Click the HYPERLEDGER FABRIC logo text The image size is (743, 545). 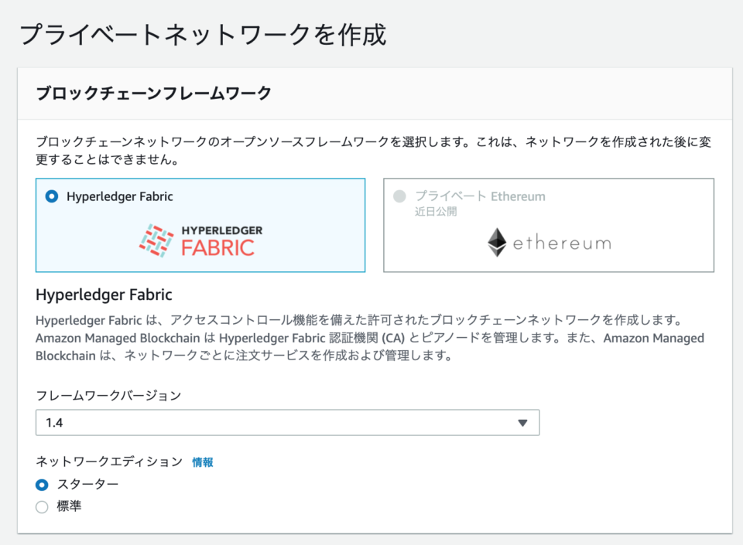[222, 240]
